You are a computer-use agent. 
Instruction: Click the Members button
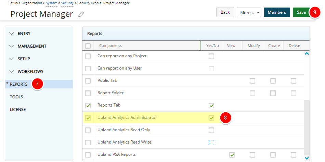point(277,12)
